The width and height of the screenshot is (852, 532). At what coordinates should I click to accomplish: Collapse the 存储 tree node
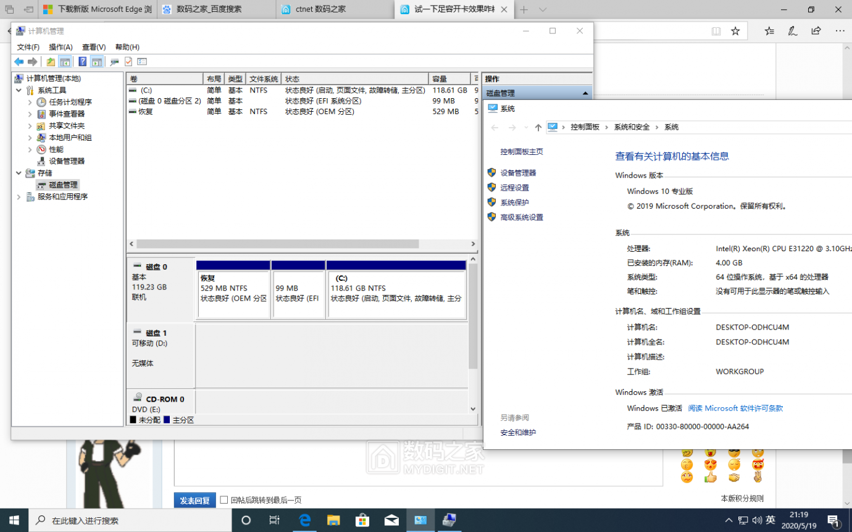pyautogui.click(x=19, y=173)
